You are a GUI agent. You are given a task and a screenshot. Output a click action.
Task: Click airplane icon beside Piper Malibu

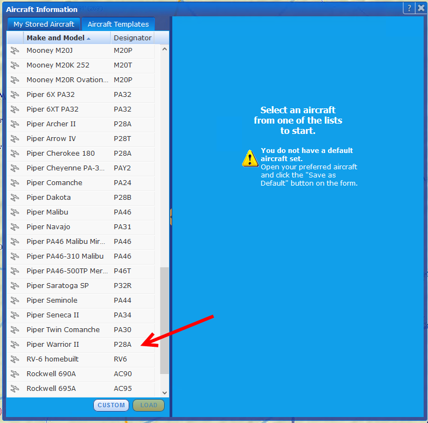15,212
